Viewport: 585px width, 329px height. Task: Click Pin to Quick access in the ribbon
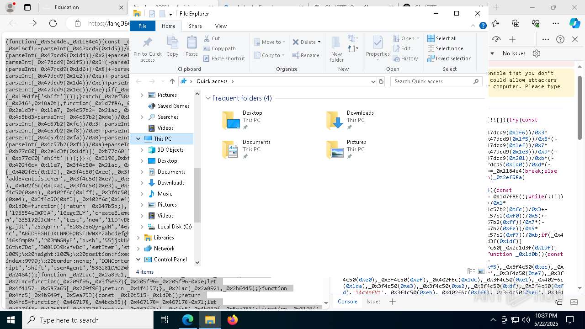[147, 49]
